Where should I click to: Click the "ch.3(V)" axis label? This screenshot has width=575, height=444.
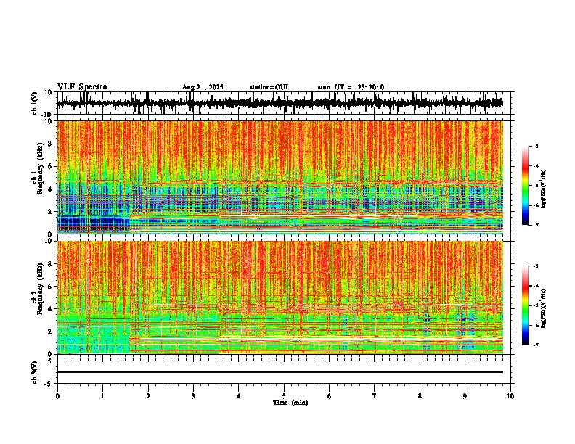35,372
